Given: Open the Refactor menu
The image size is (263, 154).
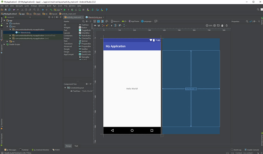Looking at the screenshot, I should click(42, 6).
